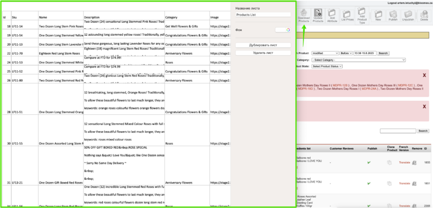Click the sheet name field 'Products List'
This screenshot has width=433, height=208.
pos(263,15)
